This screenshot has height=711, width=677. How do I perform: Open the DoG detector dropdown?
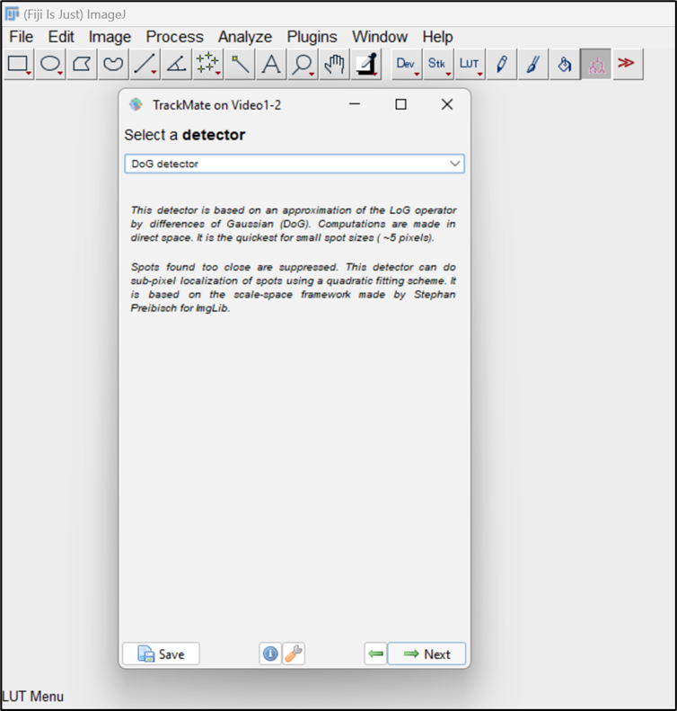pyautogui.click(x=295, y=164)
